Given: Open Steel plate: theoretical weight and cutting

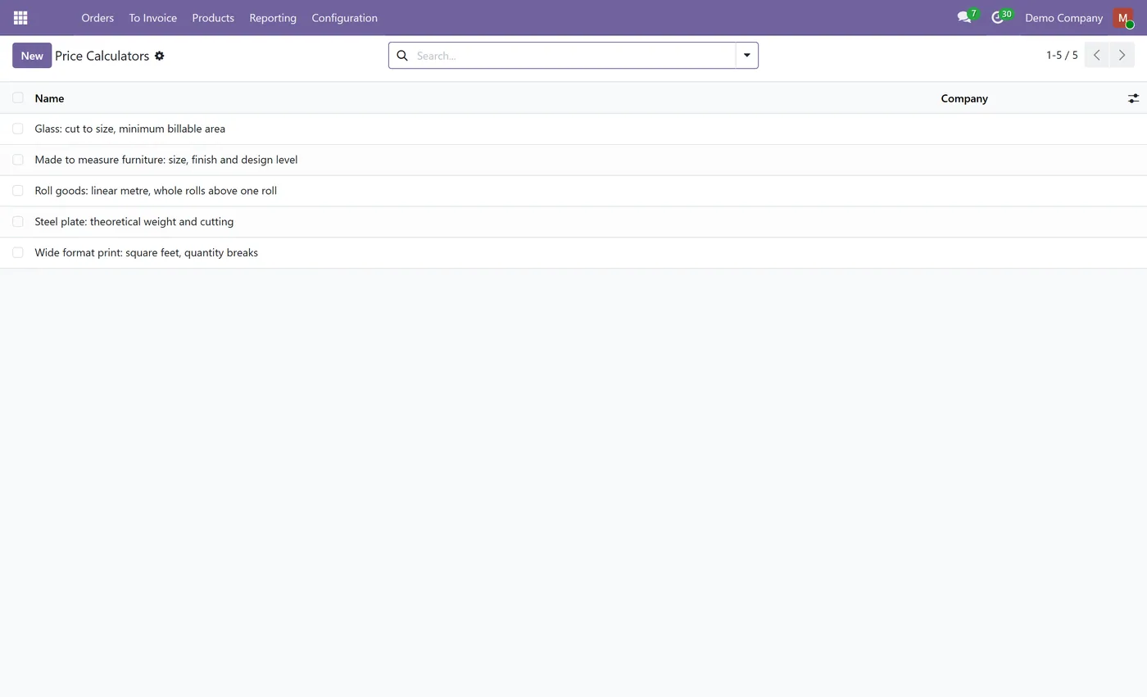Looking at the screenshot, I should (134, 222).
